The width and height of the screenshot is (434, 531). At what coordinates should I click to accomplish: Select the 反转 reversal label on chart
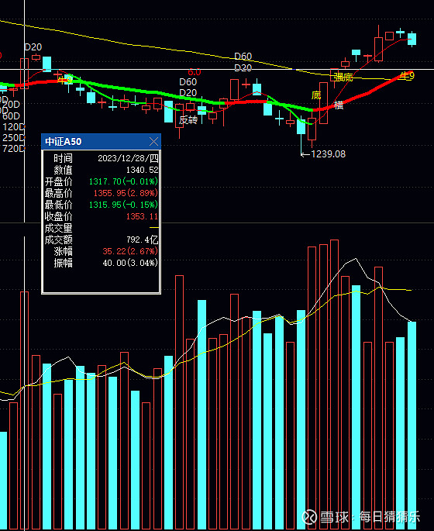(188, 120)
